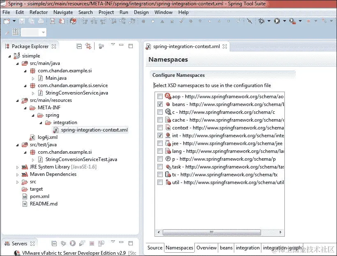Click the Spring dashboard globe toolbar icon
The width and height of the screenshot is (337, 256).
(73, 21)
